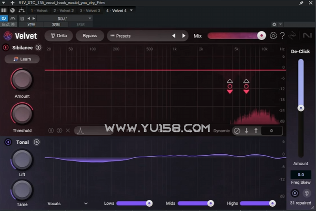
Task: Click 自动:关 automation button
Action: (9, 25)
